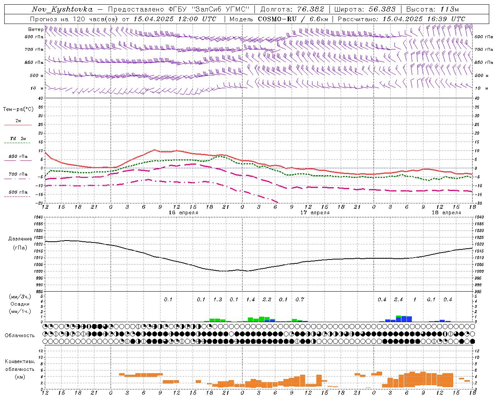Click the Облачность cloudiness label
The height and width of the screenshot is (396, 495).
pos(20,336)
